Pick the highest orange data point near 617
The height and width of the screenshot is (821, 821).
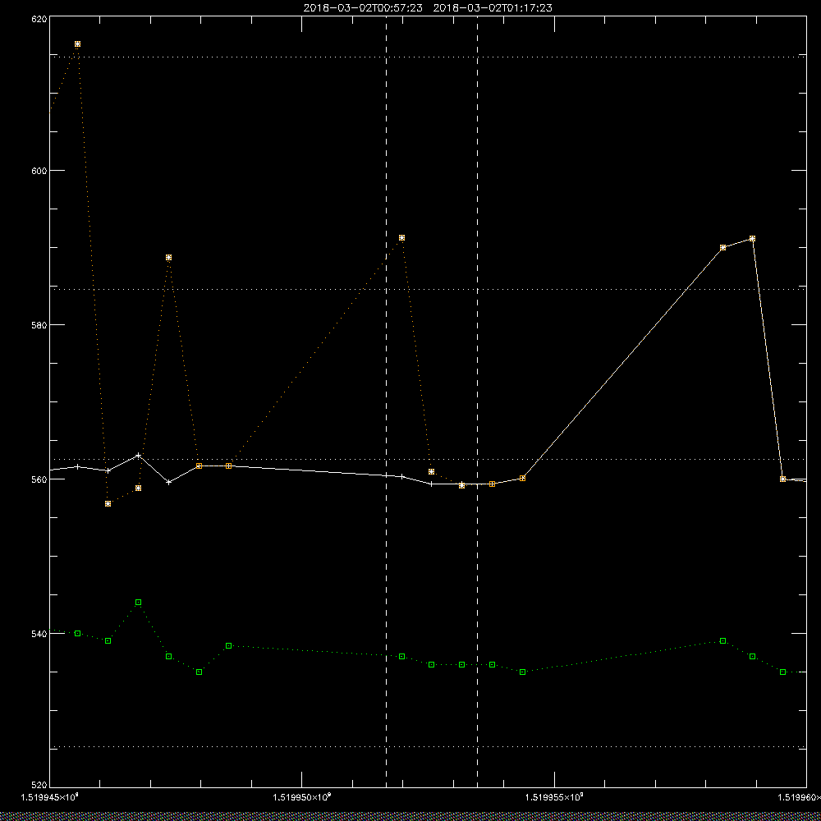point(77,44)
